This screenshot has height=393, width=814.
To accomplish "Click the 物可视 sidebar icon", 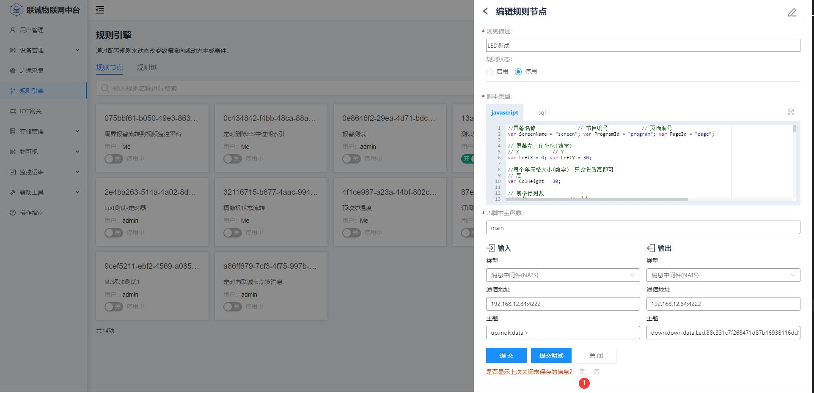I will click(x=13, y=152).
